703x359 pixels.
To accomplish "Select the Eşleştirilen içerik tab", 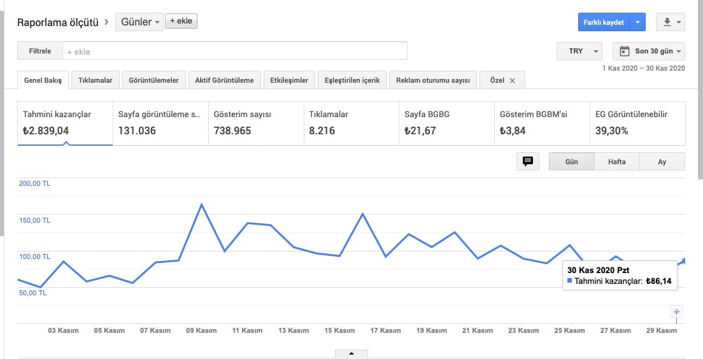I will [352, 80].
